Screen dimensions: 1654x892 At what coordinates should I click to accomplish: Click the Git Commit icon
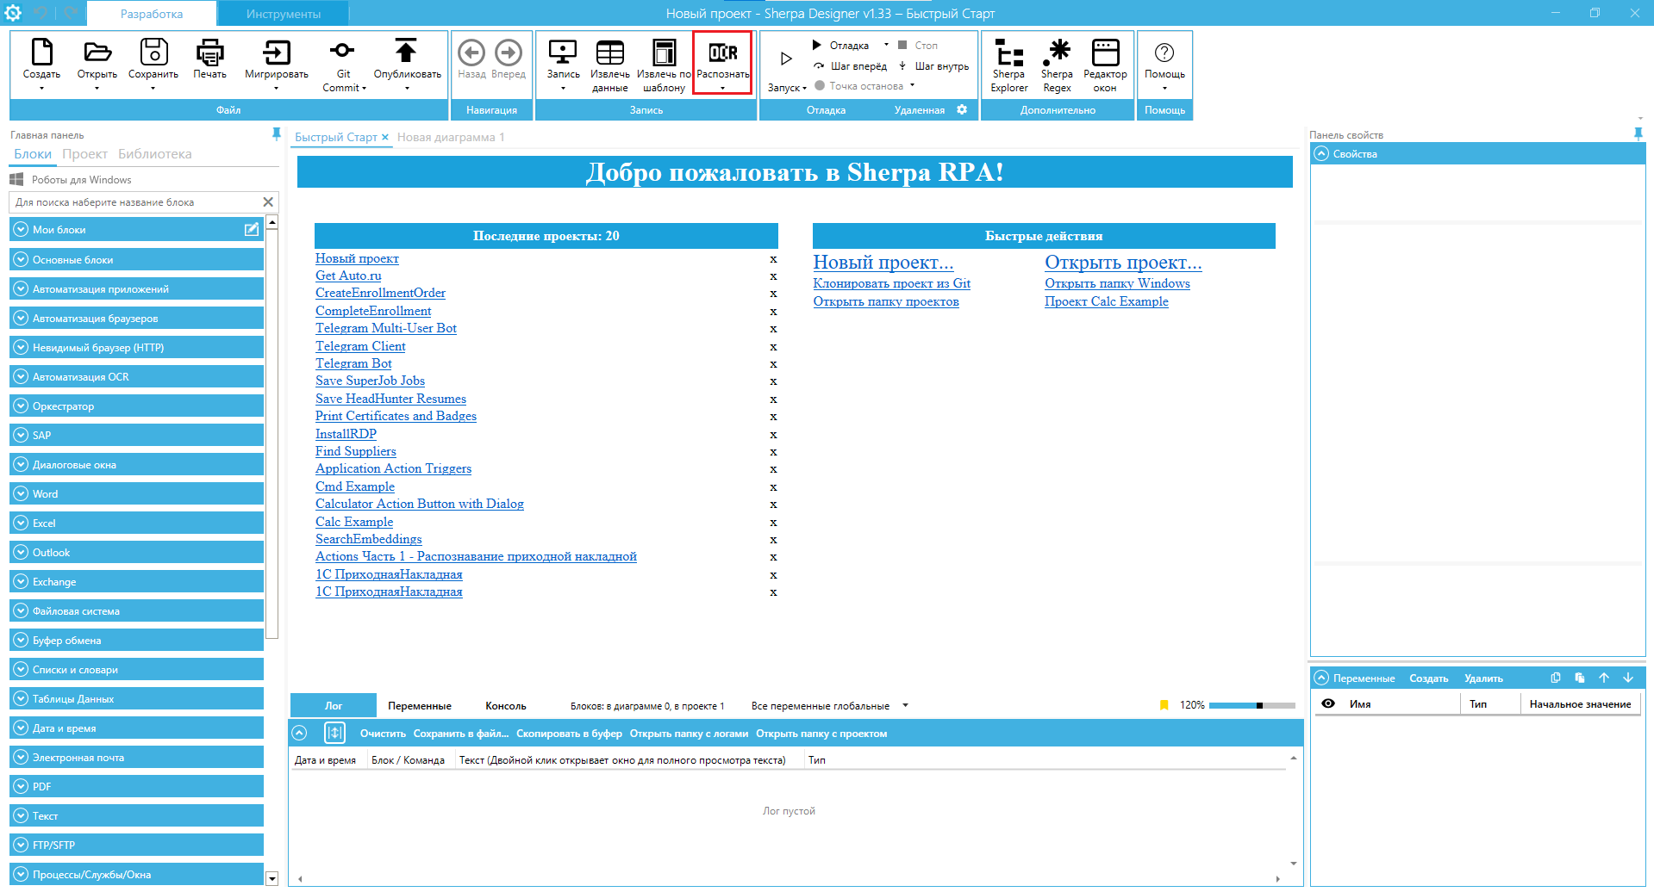click(x=343, y=52)
